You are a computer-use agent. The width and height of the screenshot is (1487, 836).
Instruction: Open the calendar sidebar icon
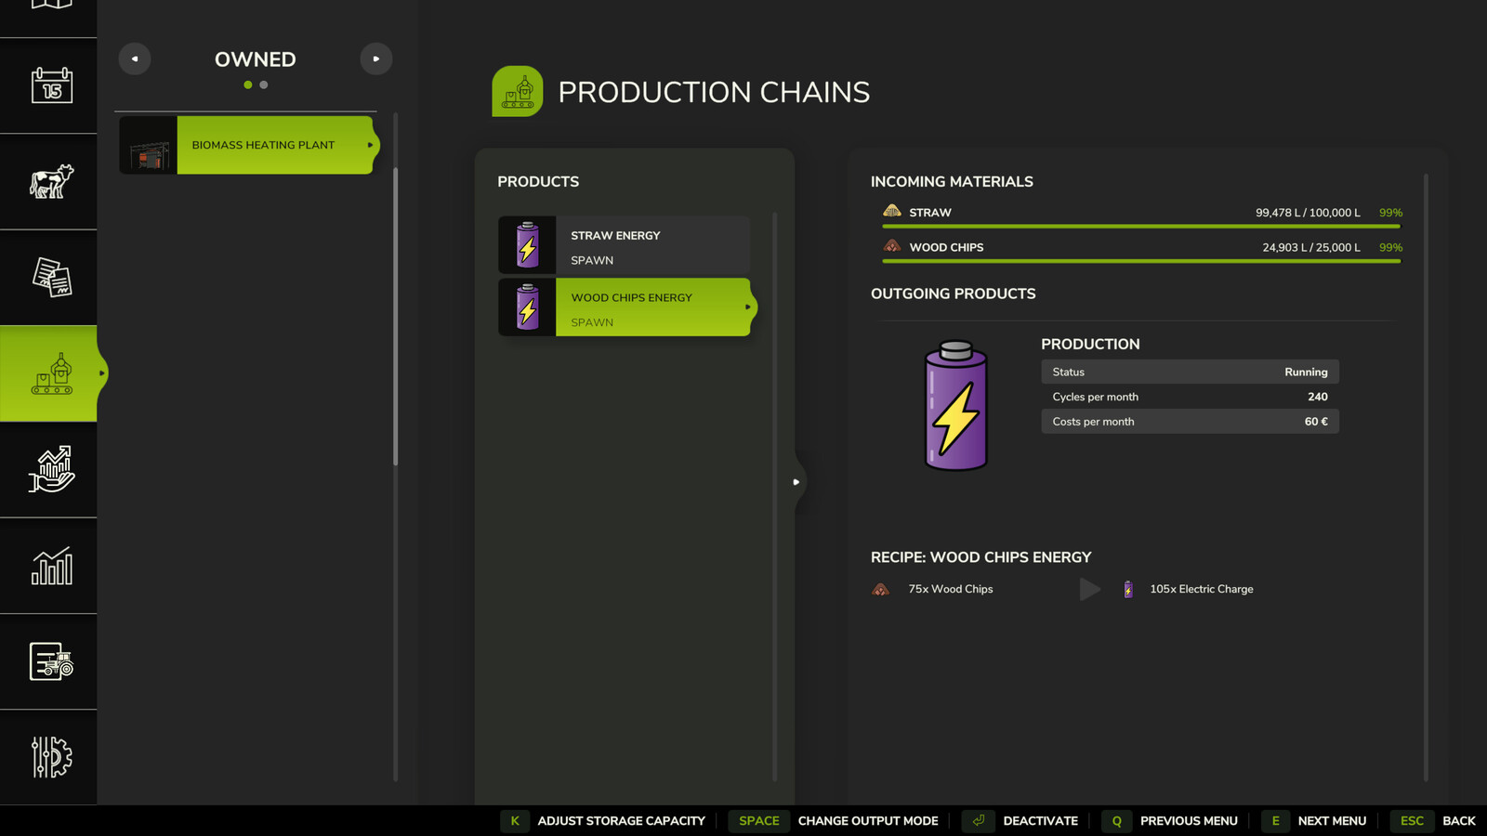(51, 85)
